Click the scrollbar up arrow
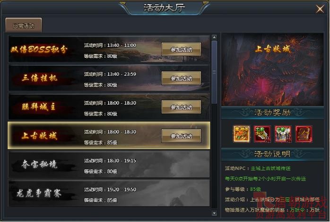Image resolution: width=330 pixels, height=222 pixels. 214,37
